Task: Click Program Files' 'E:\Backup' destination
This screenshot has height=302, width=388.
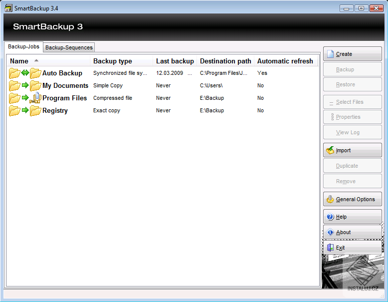Action: 212,98
